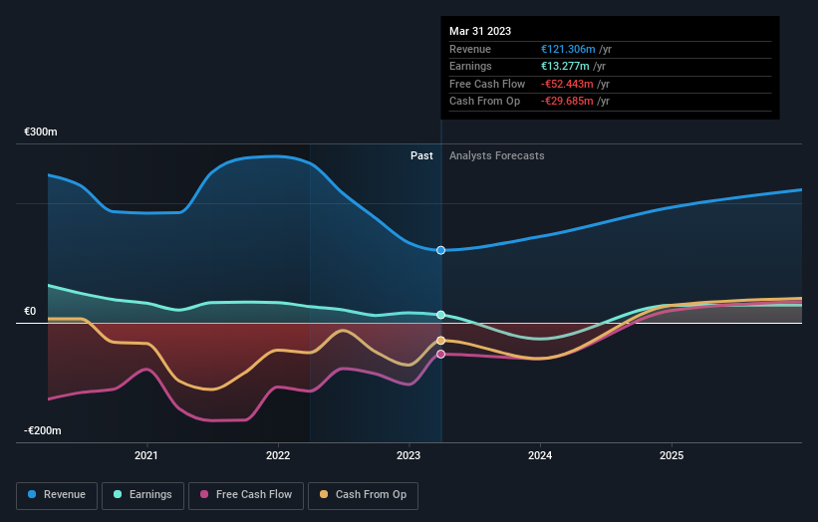The width and height of the screenshot is (818, 522).
Task: Click the orange Cash From Op data point
Action: pyautogui.click(x=440, y=341)
